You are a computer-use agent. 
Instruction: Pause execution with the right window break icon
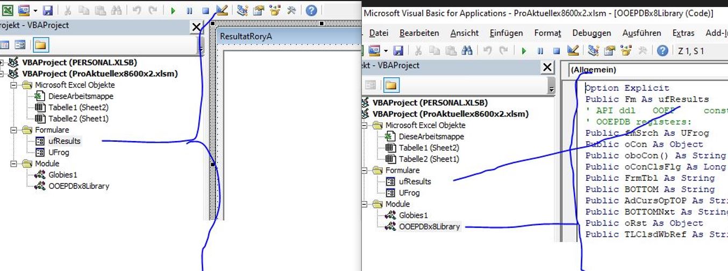point(540,51)
